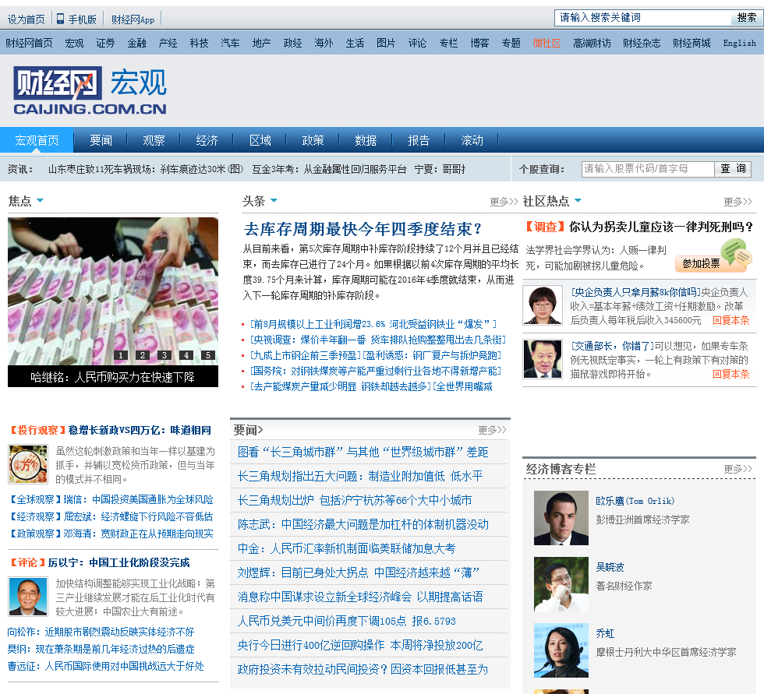Open article 长三角规划出炉 包括沪宁杭苏等66个大中小城市
764x694 pixels.
click(355, 500)
